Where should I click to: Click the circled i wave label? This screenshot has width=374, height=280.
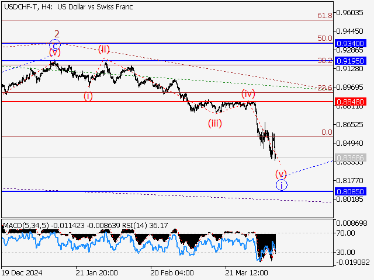282,185
